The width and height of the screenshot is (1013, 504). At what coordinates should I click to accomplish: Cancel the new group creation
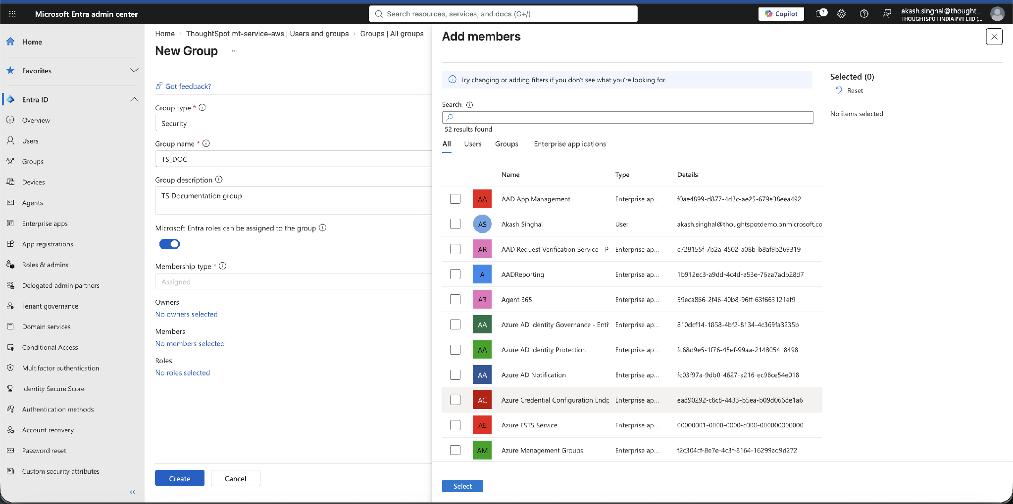236,478
